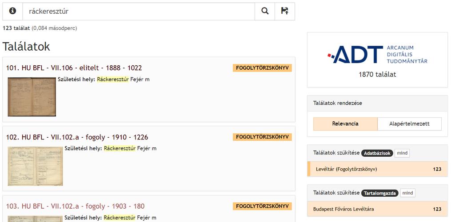This screenshot has height=222, width=455.
Task: Open result 103 fogoly 1903 - 180
Action: (x=75, y=206)
